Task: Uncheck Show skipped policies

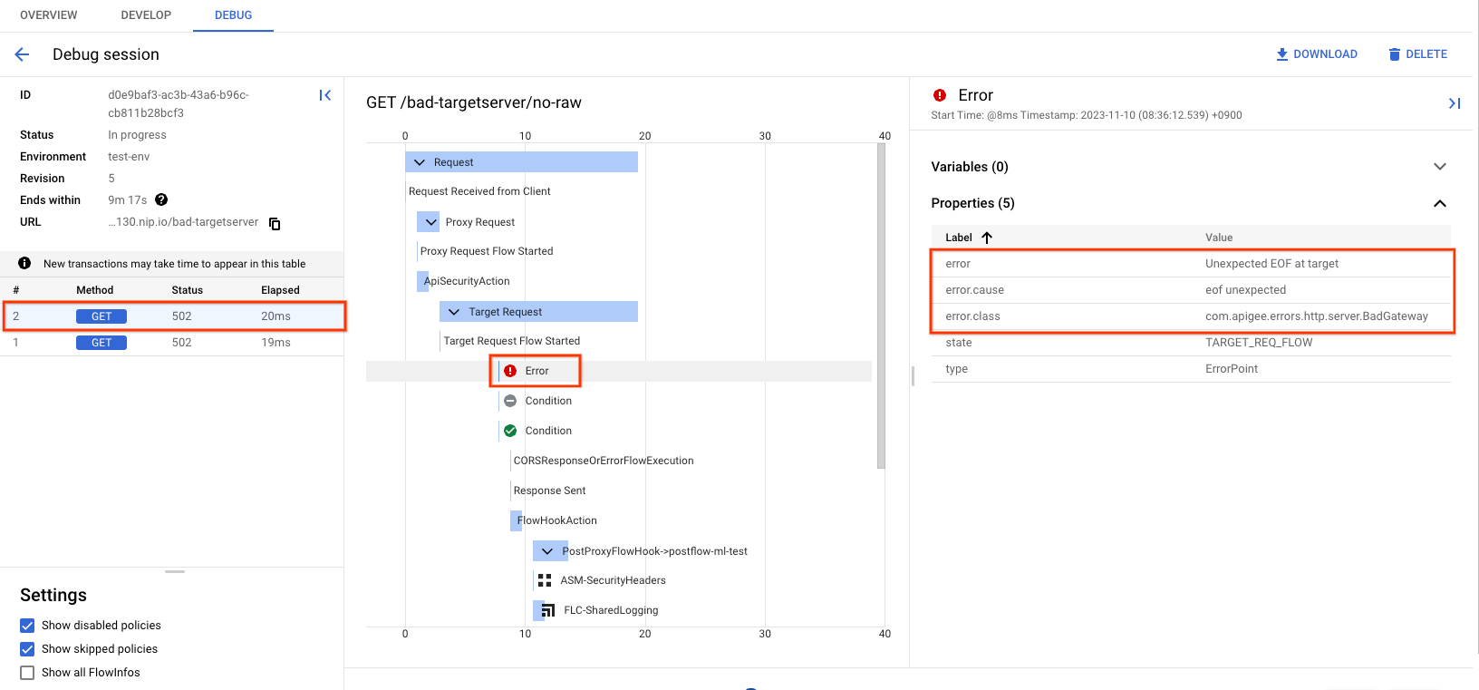Action: pos(27,649)
